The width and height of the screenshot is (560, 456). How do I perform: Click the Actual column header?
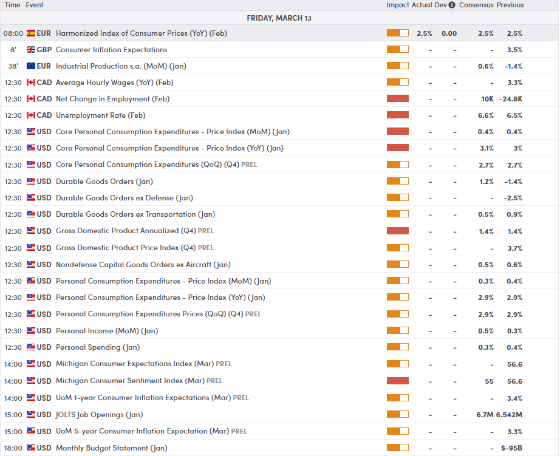pyautogui.click(x=422, y=5)
